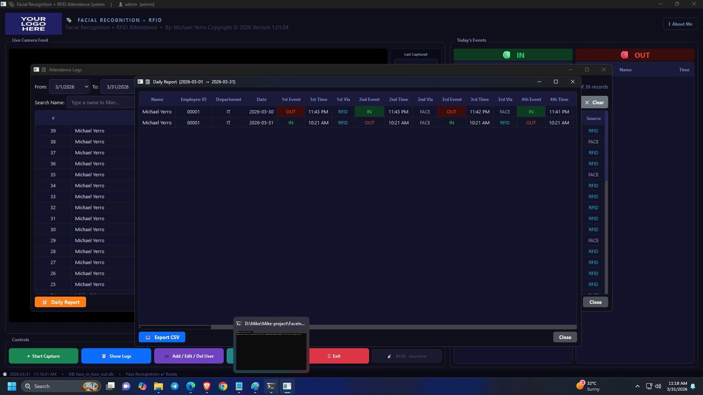Viewport: 703px width, 395px height.
Task: Click Clear in the Attendance Logs window
Action: coord(594,103)
